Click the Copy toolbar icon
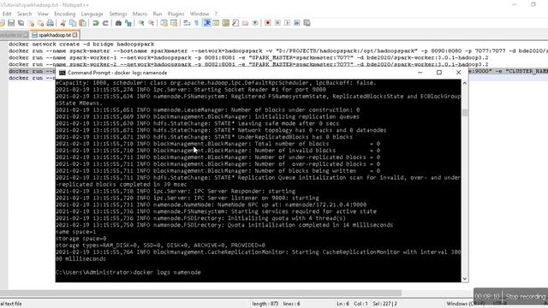Viewport: 548px width, 308px height. (x=73, y=23)
